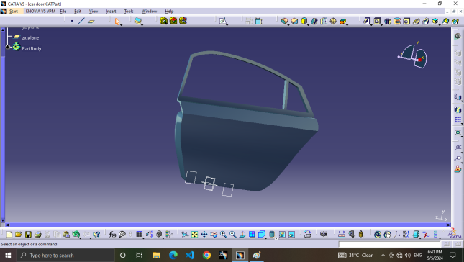The width and height of the screenshot is (464, 262).
Task: Select zx plane in the tree
Action: (30, 37)
